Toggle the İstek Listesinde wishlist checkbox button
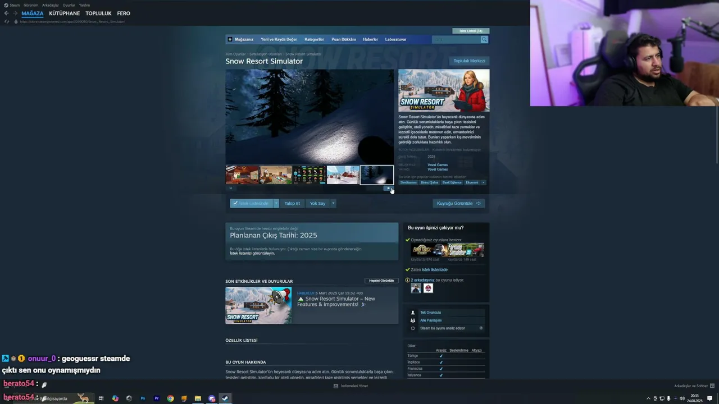 click(251, 203)
